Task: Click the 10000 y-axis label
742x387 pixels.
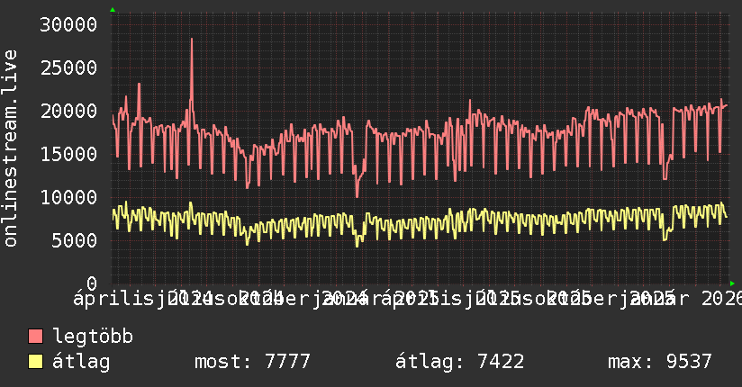Action: [68, 197]
